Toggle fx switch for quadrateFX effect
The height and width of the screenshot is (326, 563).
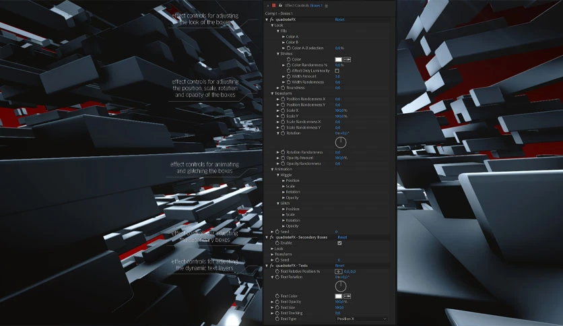[272, 20]
